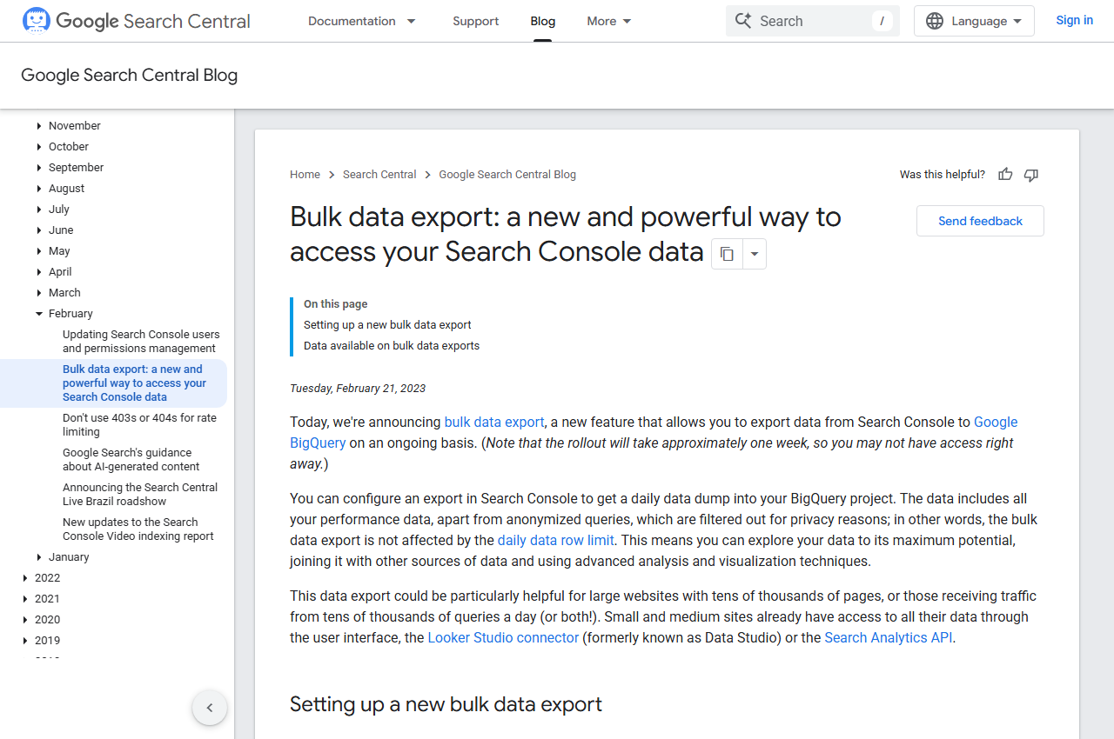Click the Sign in link
This screenshot has width=1114, height=739.
(x=1075, y=20)
